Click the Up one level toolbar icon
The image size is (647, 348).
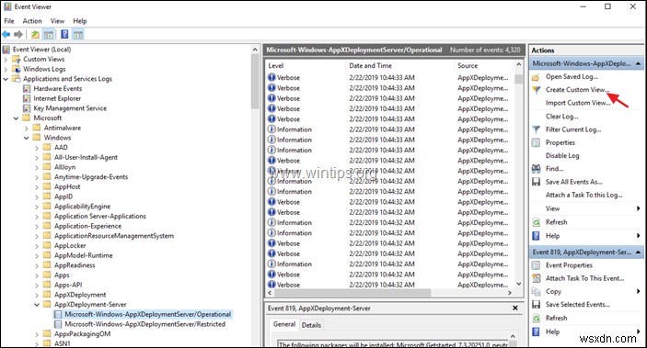point(36,35)
